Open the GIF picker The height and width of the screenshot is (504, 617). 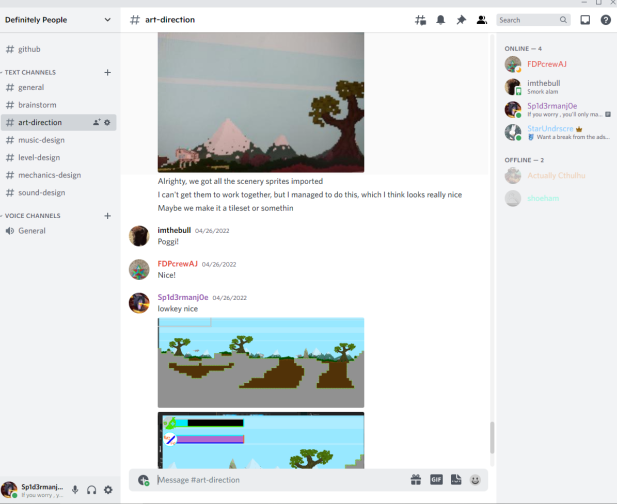[436, 480]
